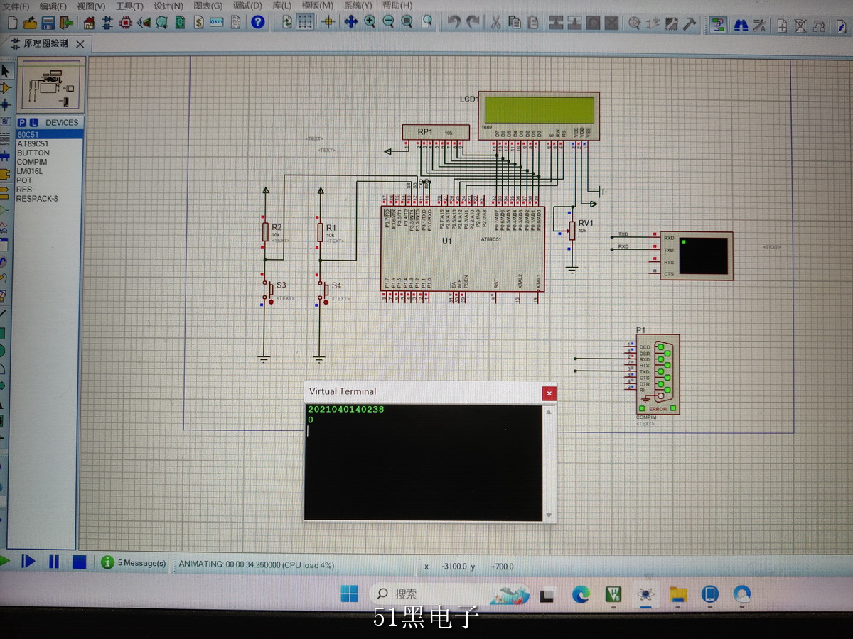853x639 pixels.
Task: Select BUTTON in the devices list
Action: [x=50, y=153]
